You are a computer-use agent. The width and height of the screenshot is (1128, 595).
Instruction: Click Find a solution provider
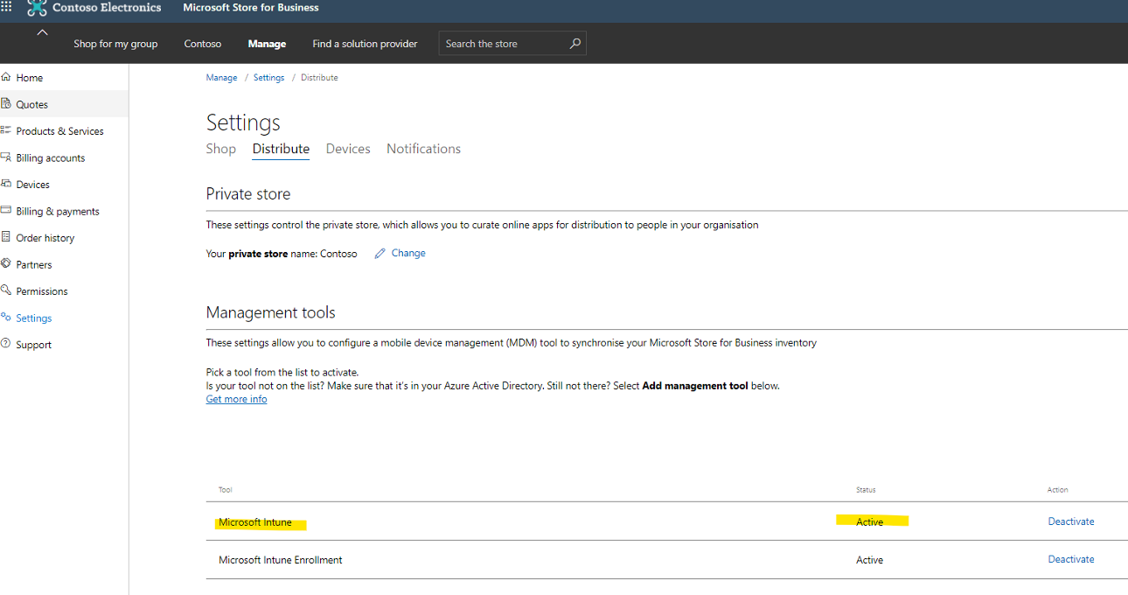pyautogui.click(x=365, y=44)
